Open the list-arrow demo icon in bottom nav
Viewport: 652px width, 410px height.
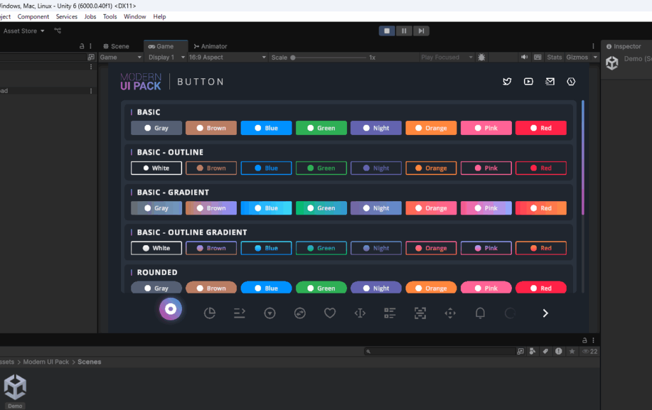click(239, 313)
